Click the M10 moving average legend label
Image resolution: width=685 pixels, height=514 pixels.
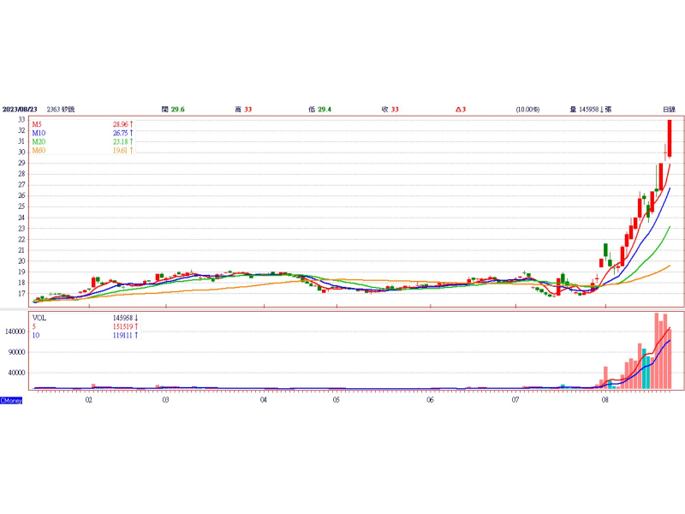point(39,134)
